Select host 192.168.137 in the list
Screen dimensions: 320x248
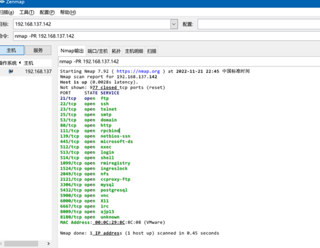click(x=26, y=71)
